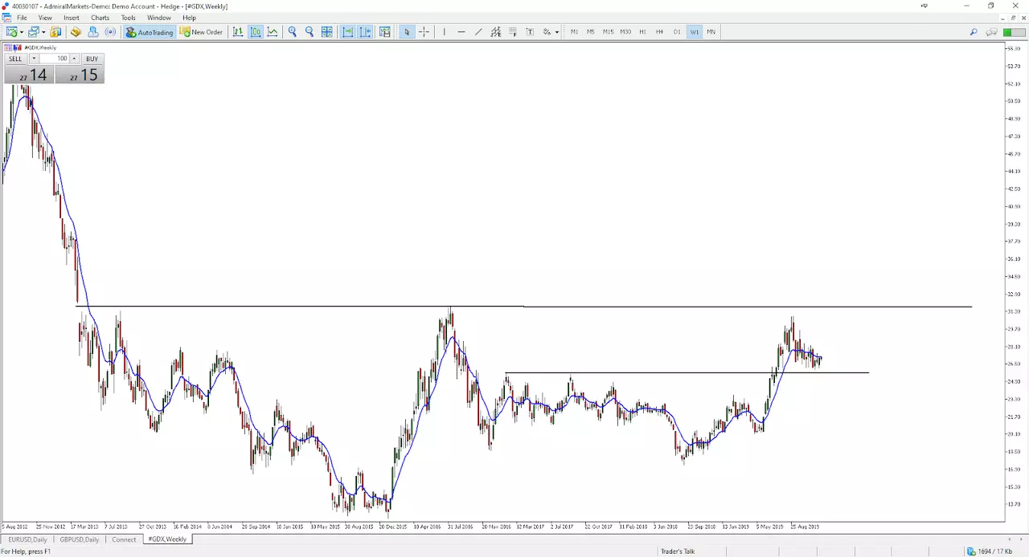The width and height of the screenshot is (1029, 557).
Task: Toggle auto scroll chart to end
Action: 348,32
